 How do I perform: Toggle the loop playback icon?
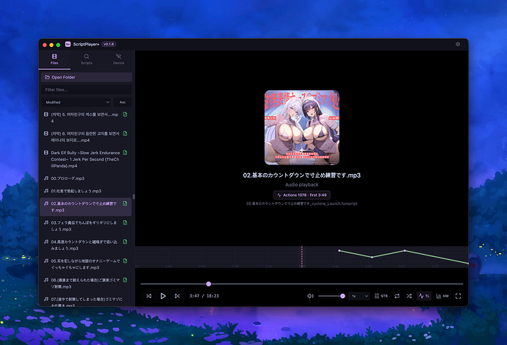[x=397, y=296]
